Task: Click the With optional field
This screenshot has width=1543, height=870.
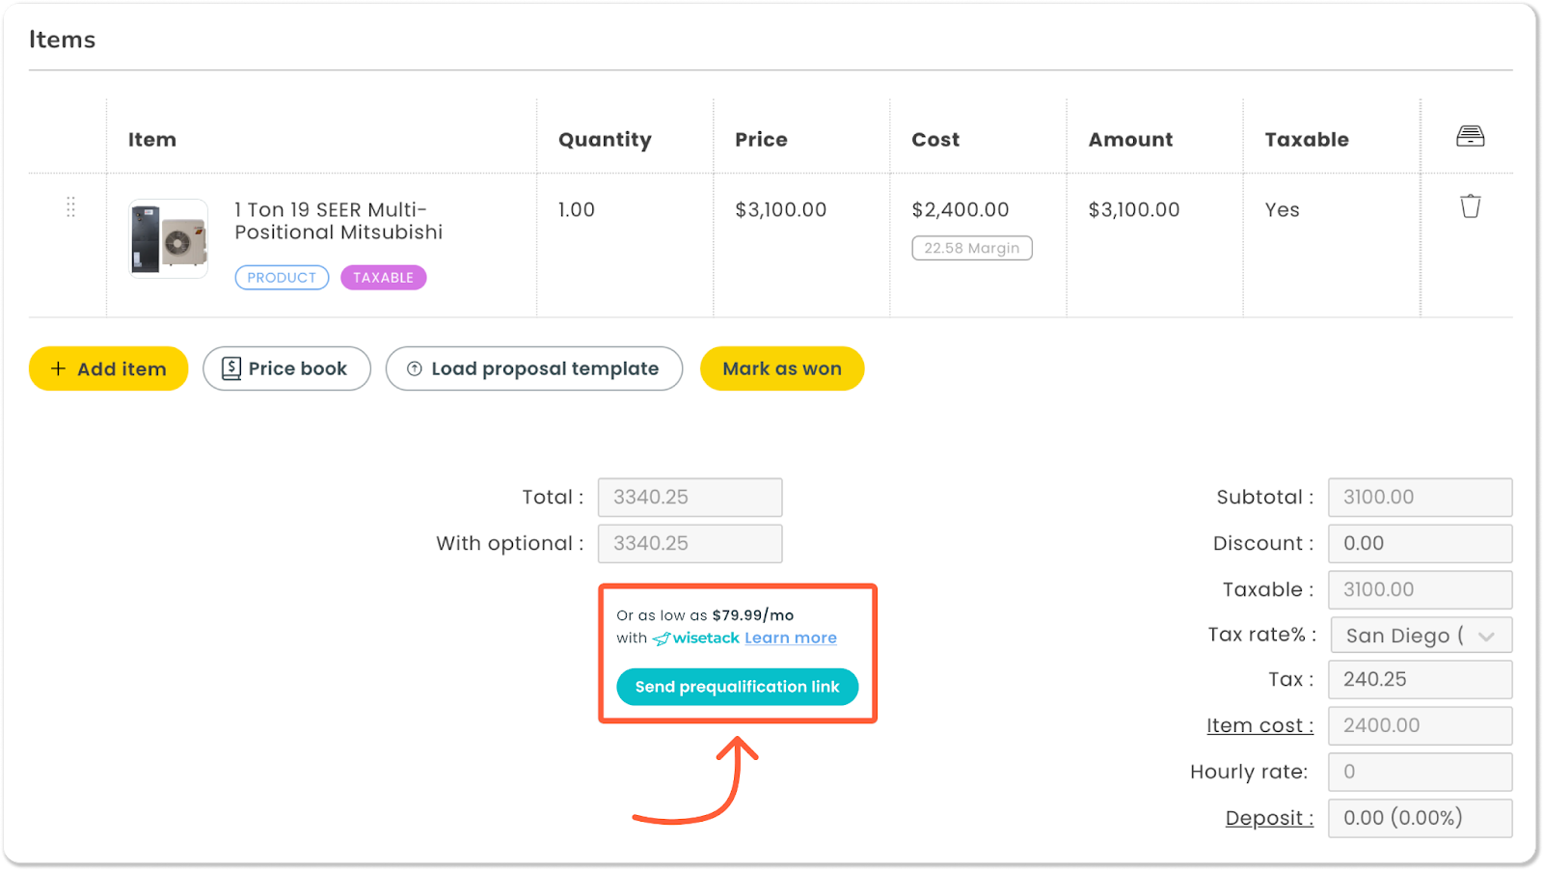Action: (690, 543)
